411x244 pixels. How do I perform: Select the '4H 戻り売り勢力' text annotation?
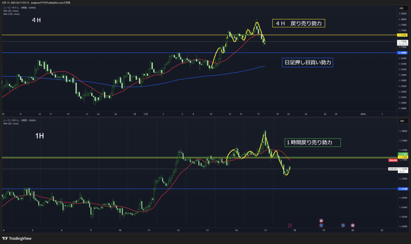point(298,24)
